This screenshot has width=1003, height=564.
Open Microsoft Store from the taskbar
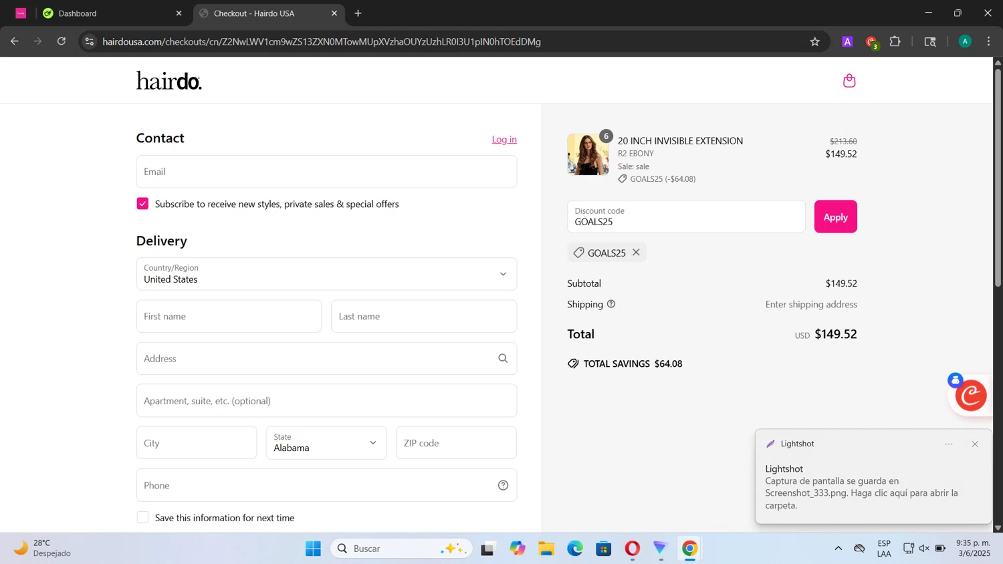(604, 549)
